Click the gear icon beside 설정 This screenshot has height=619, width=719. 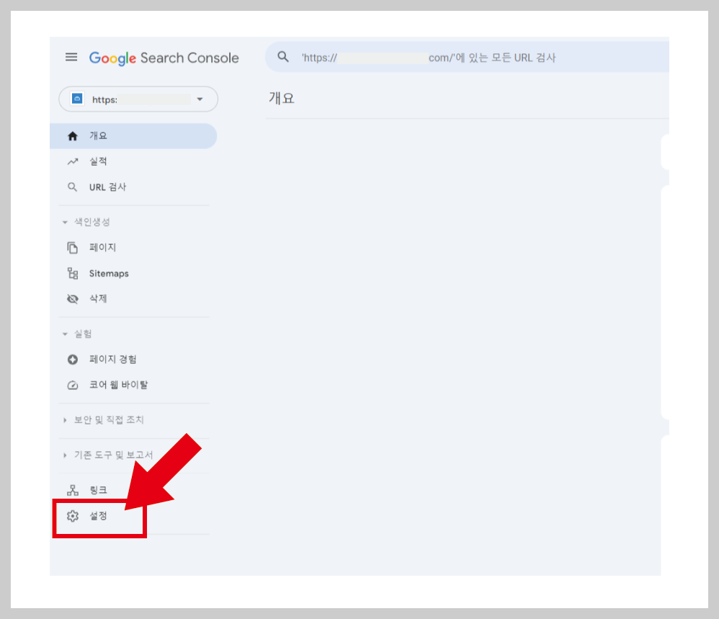click(73, 516)
